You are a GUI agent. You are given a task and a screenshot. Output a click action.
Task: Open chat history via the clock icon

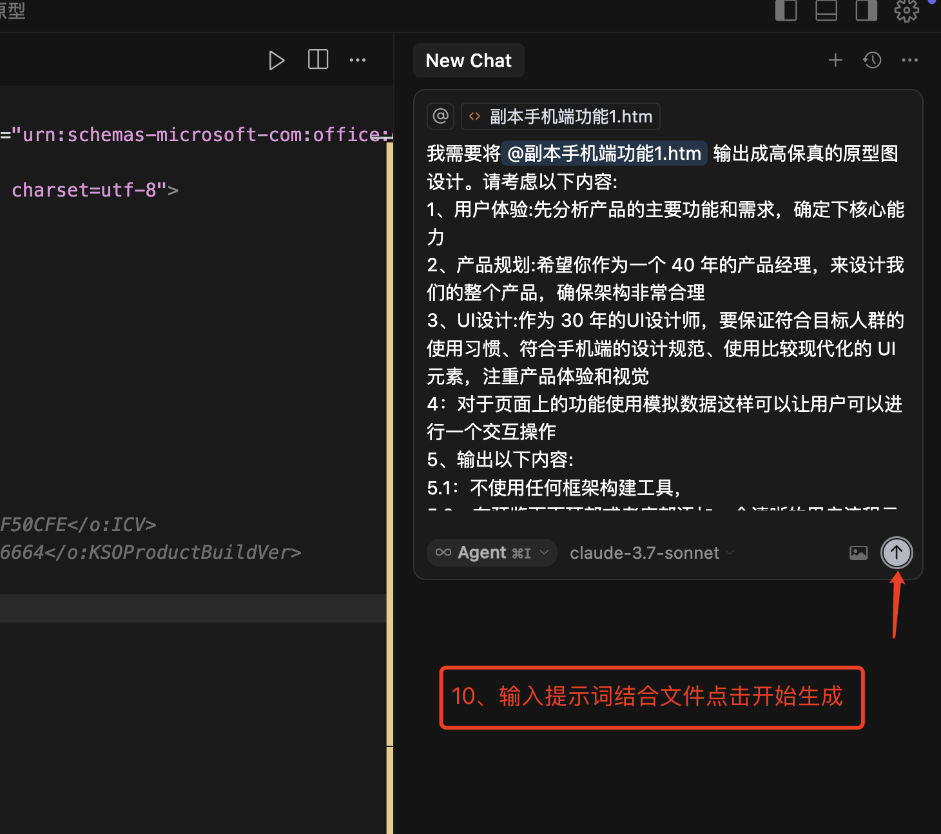(872, 60)
